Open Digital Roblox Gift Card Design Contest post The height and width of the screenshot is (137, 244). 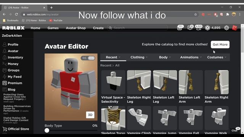point(16,120)
